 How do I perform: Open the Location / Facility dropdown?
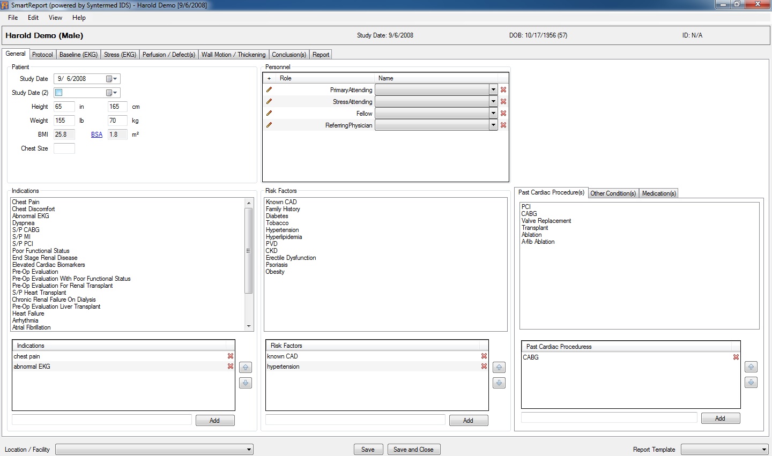[249, 450]
